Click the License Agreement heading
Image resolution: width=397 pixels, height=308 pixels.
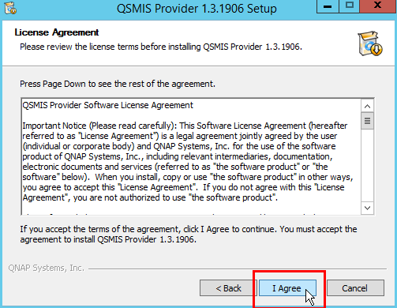[57, 32]
